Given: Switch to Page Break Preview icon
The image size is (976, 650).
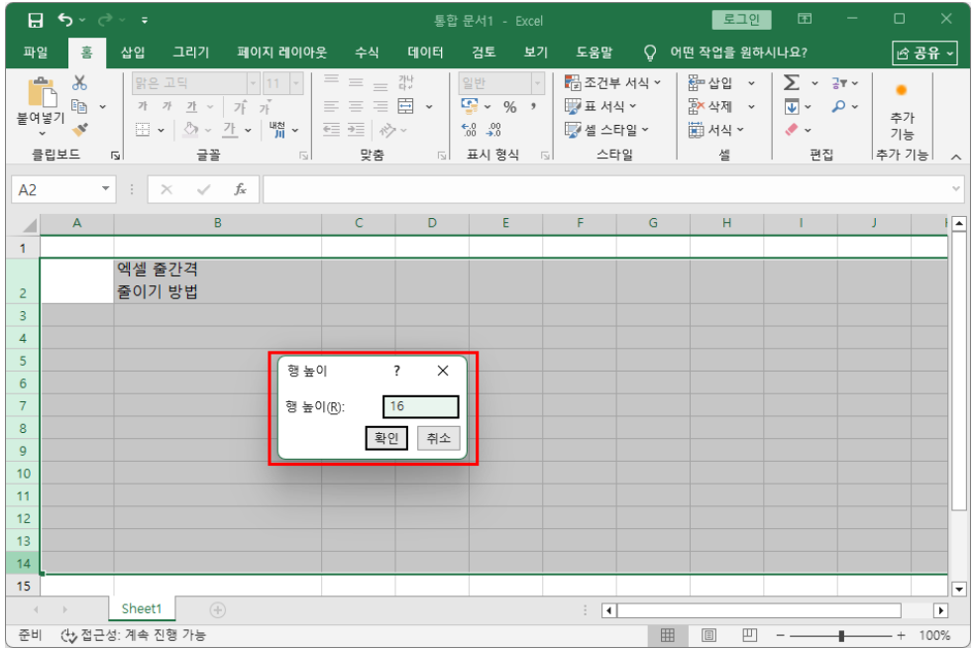Looking at the screenshot, I should [750, 635].
